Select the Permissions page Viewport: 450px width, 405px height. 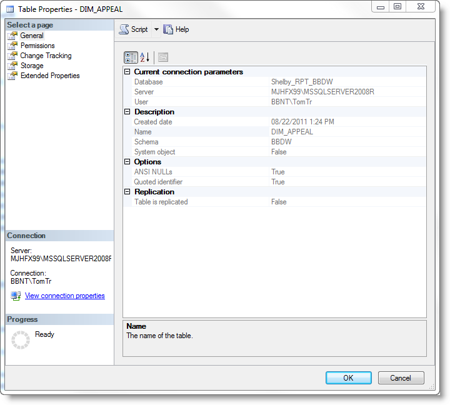point(37,46)
